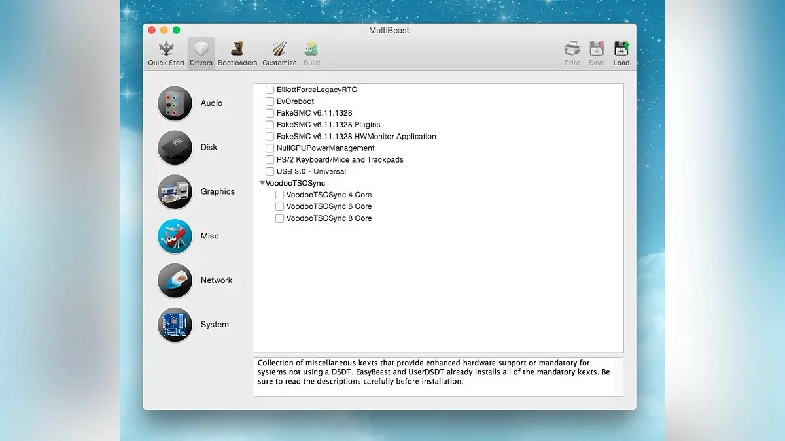This screenshot has width=785, height=441.
Task: Select the Network cable category icon
Action: [x=175, y=280]
